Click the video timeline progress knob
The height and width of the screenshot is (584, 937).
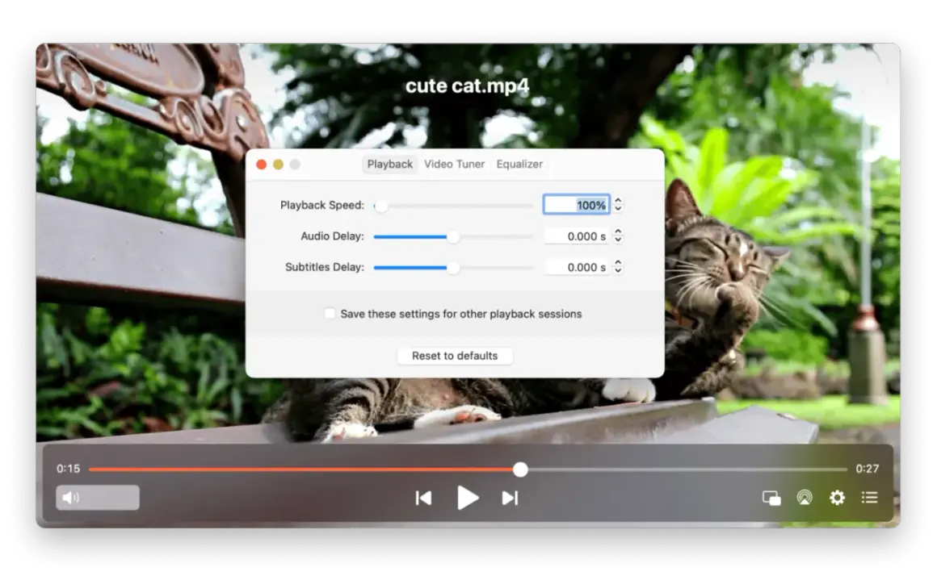520,469
